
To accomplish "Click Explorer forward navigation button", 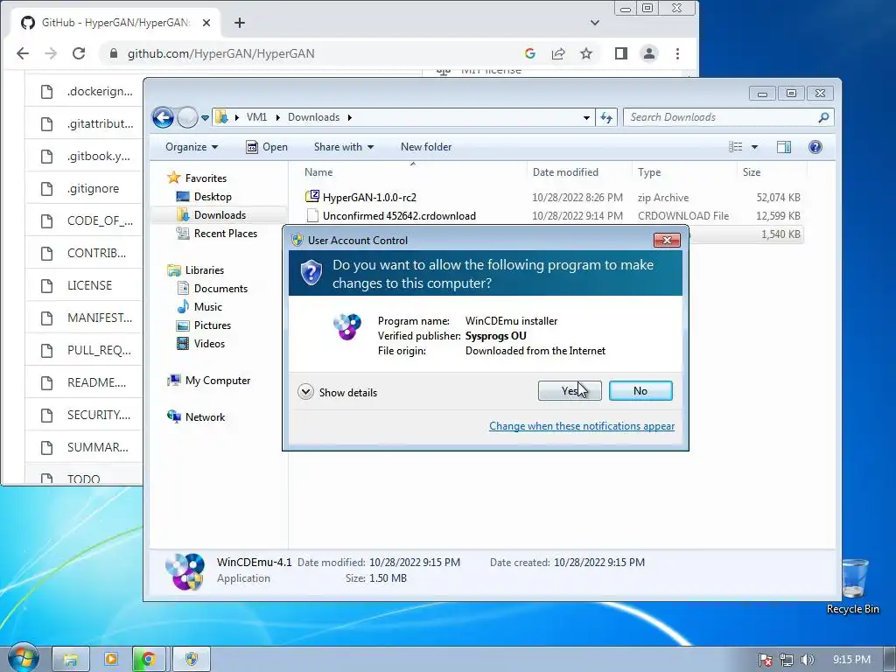I will (x=187, y=118).
